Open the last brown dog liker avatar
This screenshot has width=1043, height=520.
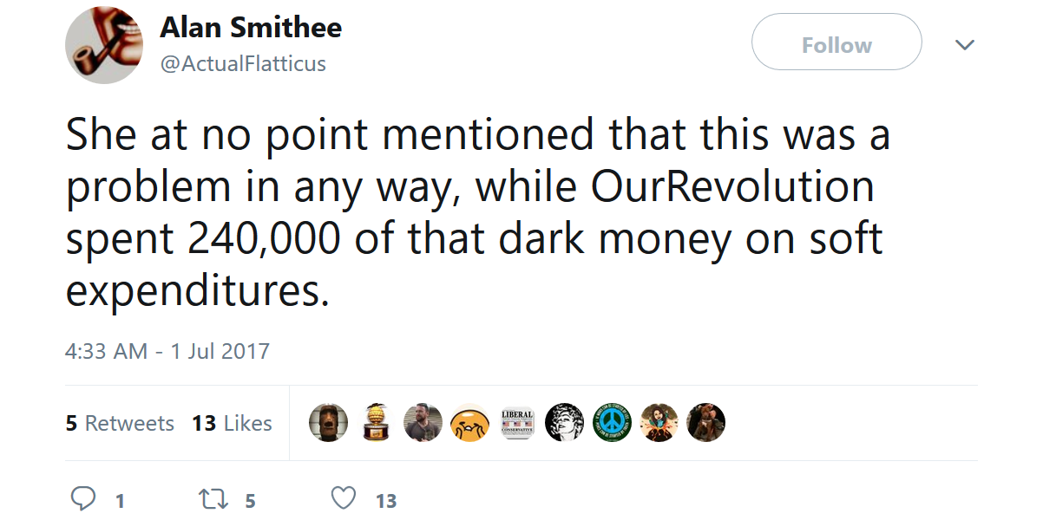click(x=705, y=423)
